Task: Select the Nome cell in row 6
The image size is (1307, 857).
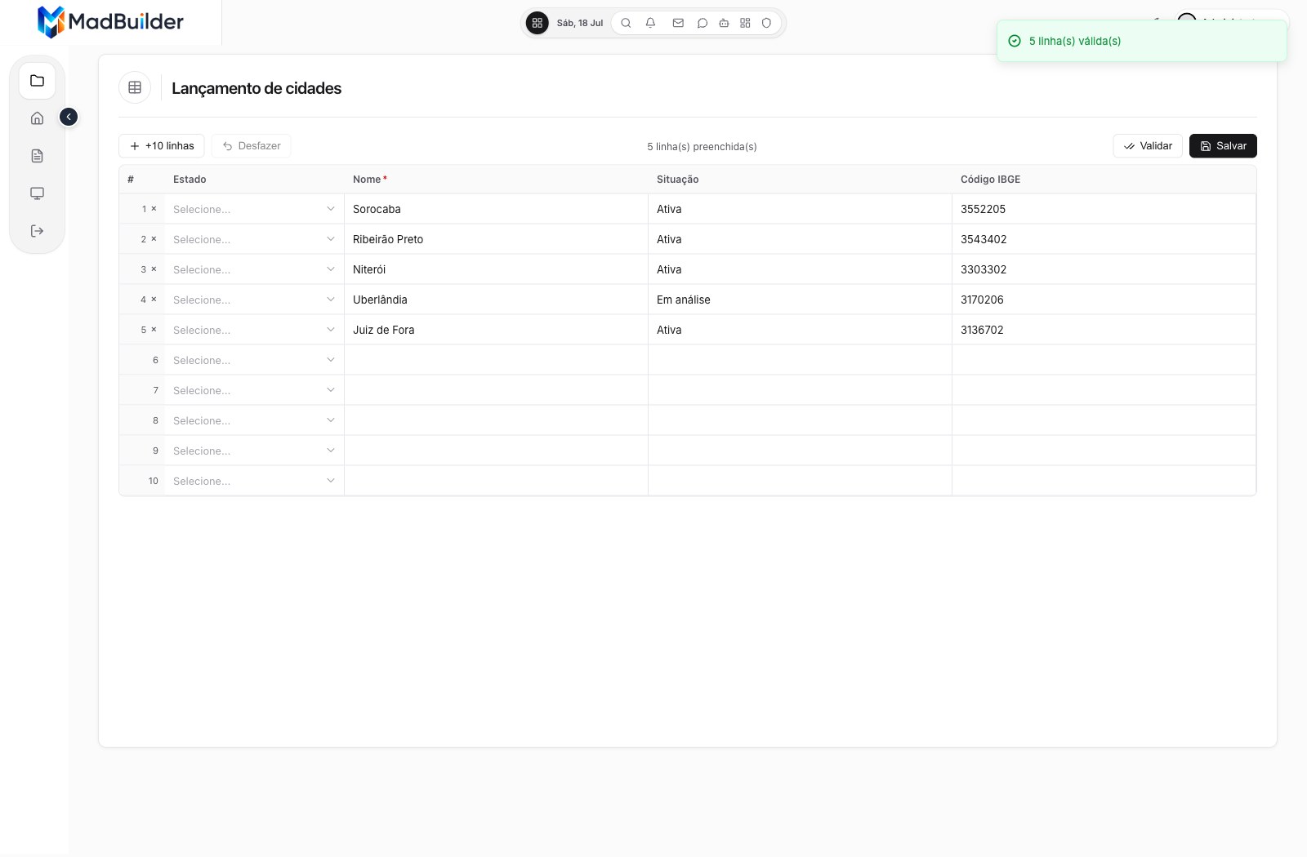Action: pos(496,360)
